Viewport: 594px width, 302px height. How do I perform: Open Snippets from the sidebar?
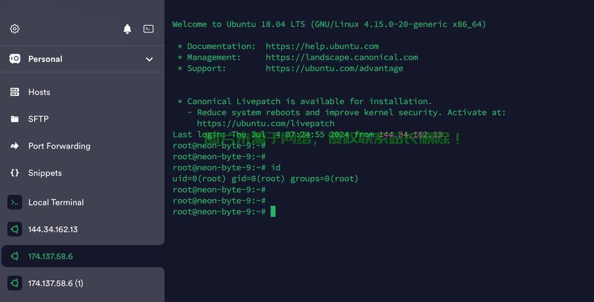click(45, 173)
